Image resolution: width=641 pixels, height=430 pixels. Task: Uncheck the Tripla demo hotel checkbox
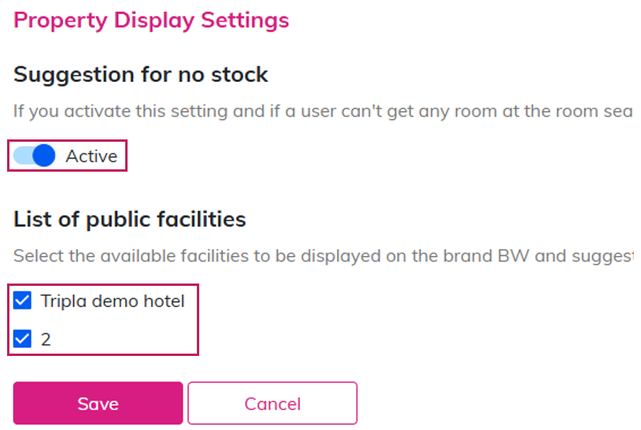[23, 301]
